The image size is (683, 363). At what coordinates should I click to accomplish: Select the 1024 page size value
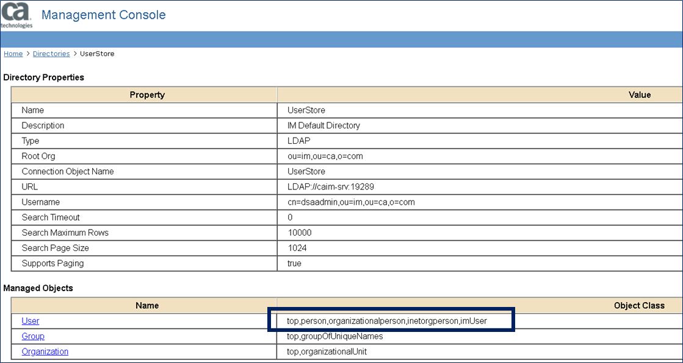click(297, 248)
